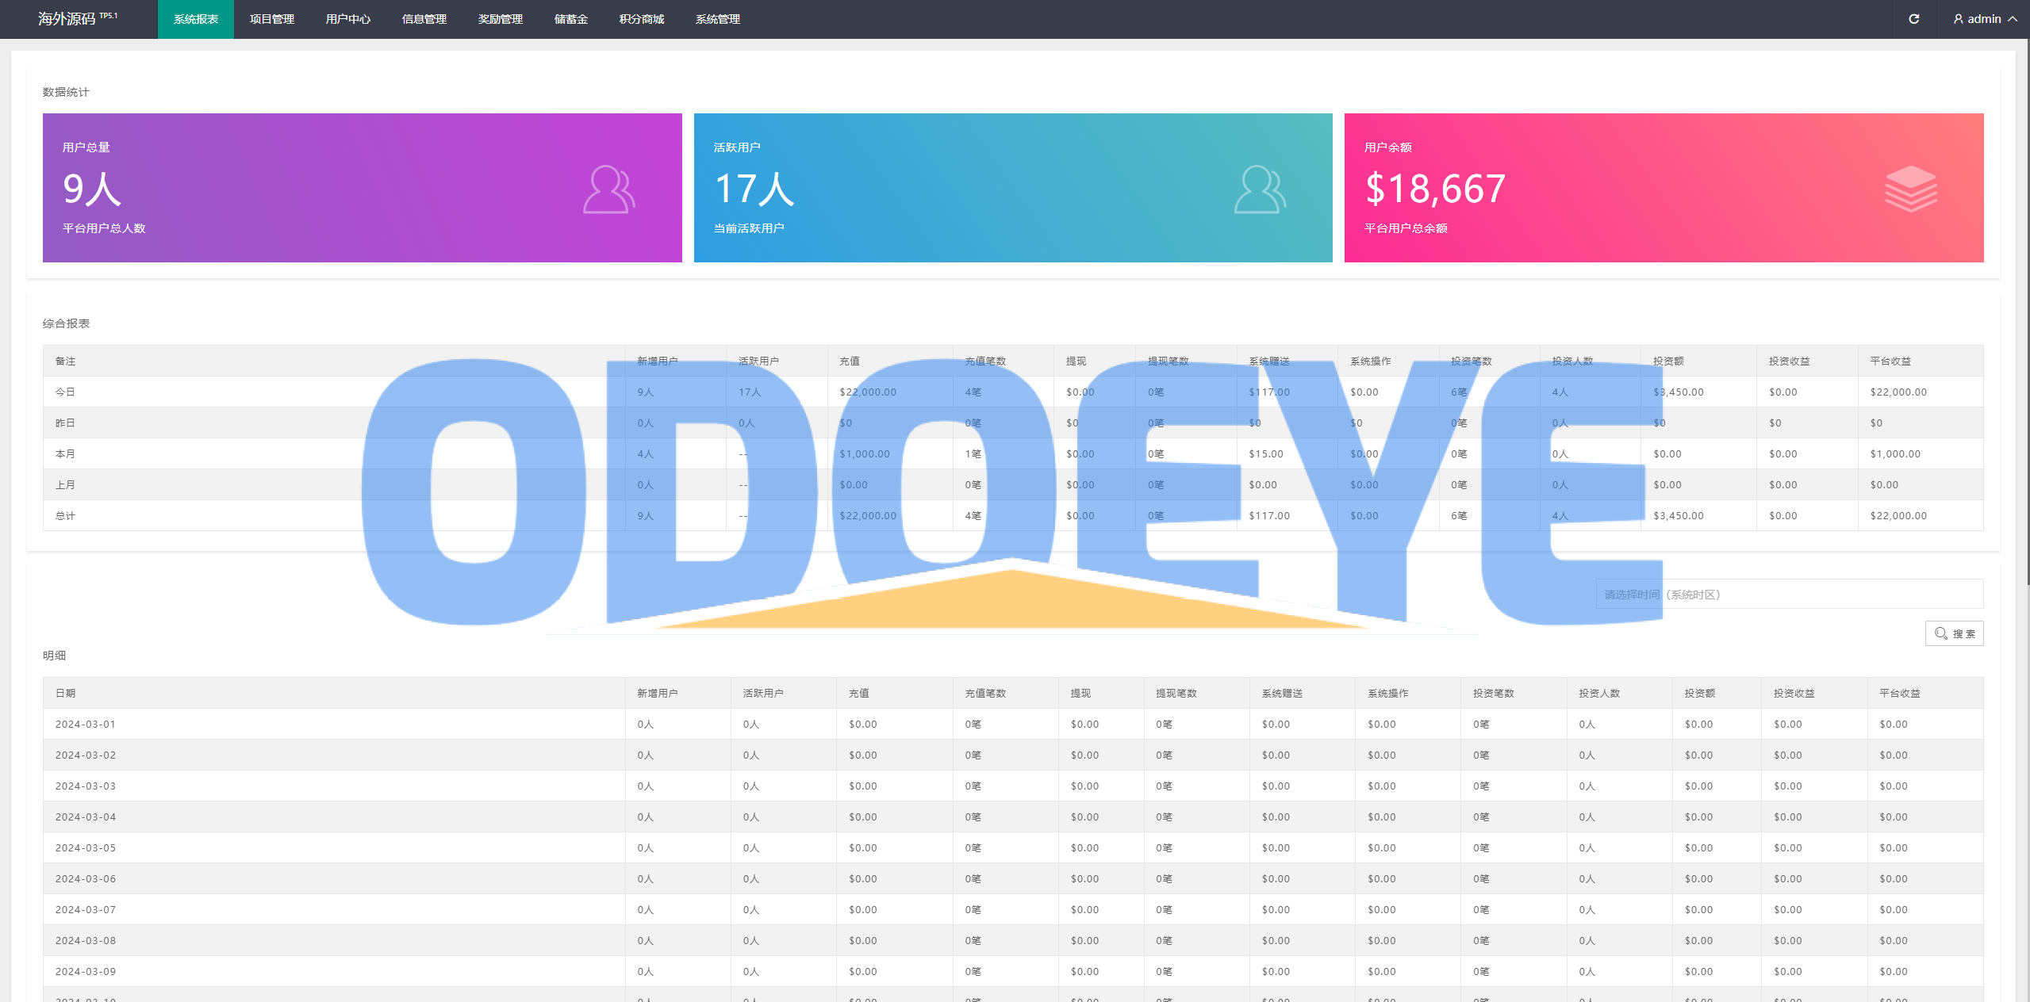
Task: Click 投资收益 column header in 明细 table
Action: click(x=1794, y=693)
